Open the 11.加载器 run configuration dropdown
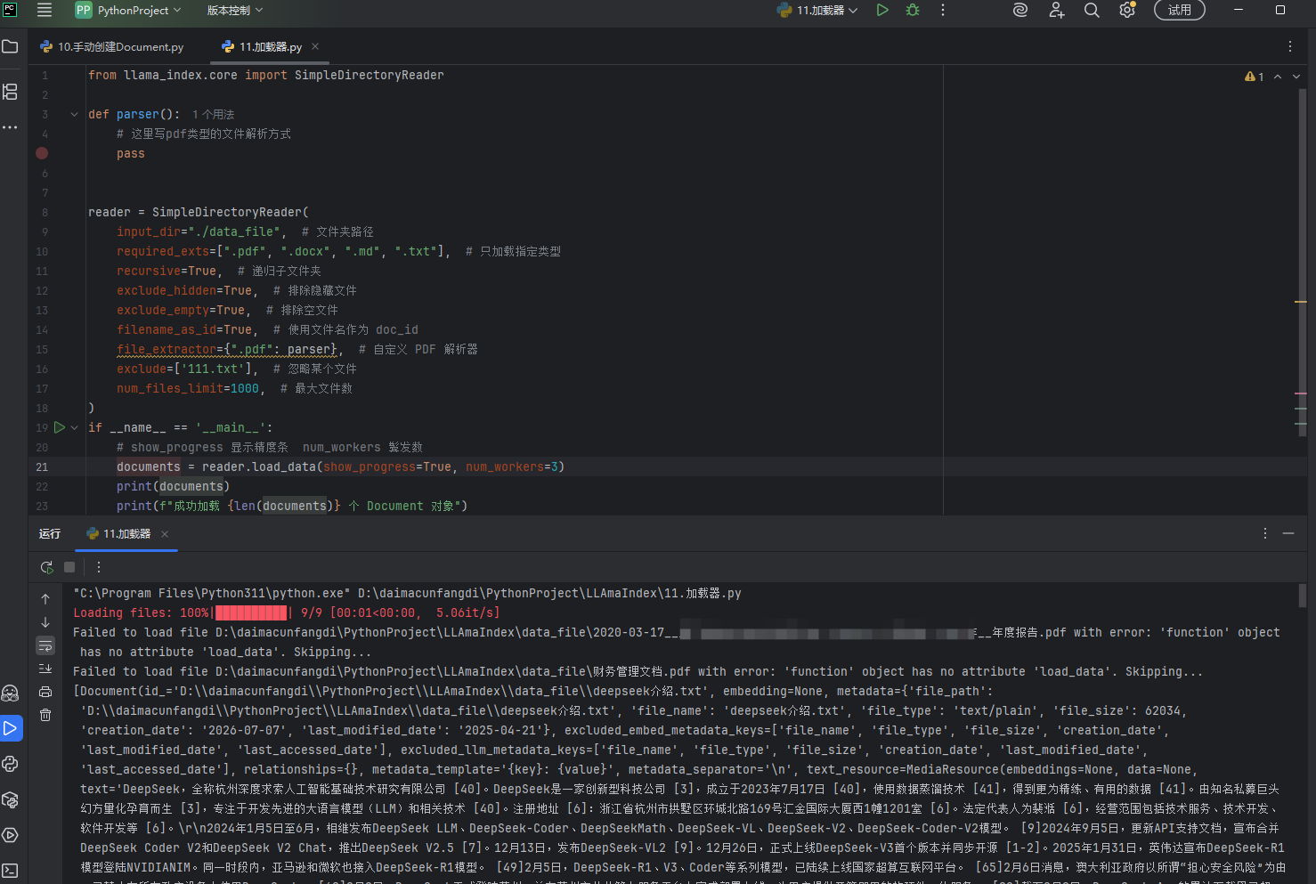Image resolution: width=1316 pixels, height=884 pixels. tap(817, 10)
